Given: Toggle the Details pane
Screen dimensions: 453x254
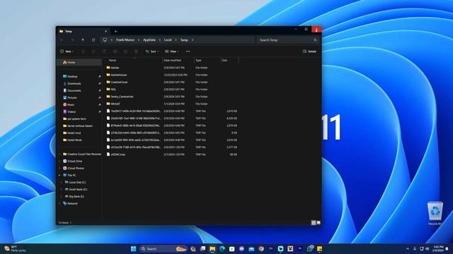Looking at the screenshot, I should tap(309, 52).
